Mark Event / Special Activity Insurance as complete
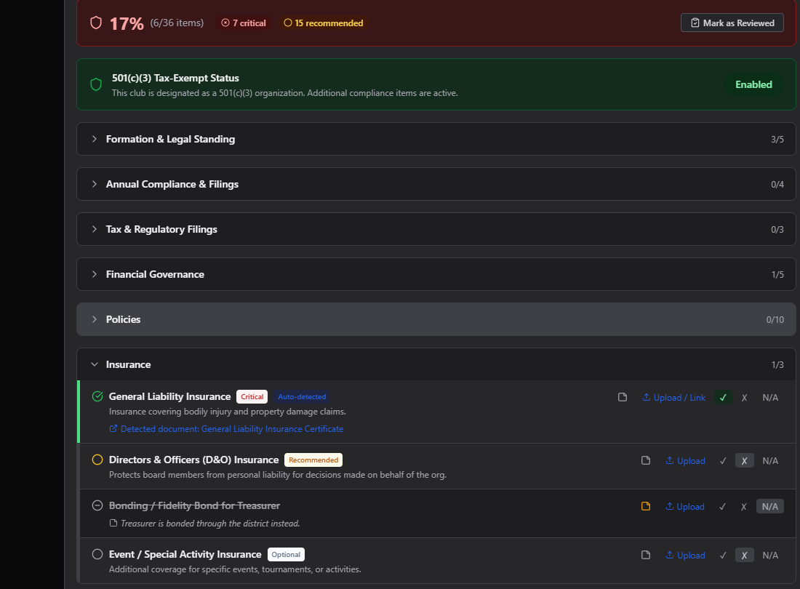This screenshot has height=589, width=800. tap(723, 555)
